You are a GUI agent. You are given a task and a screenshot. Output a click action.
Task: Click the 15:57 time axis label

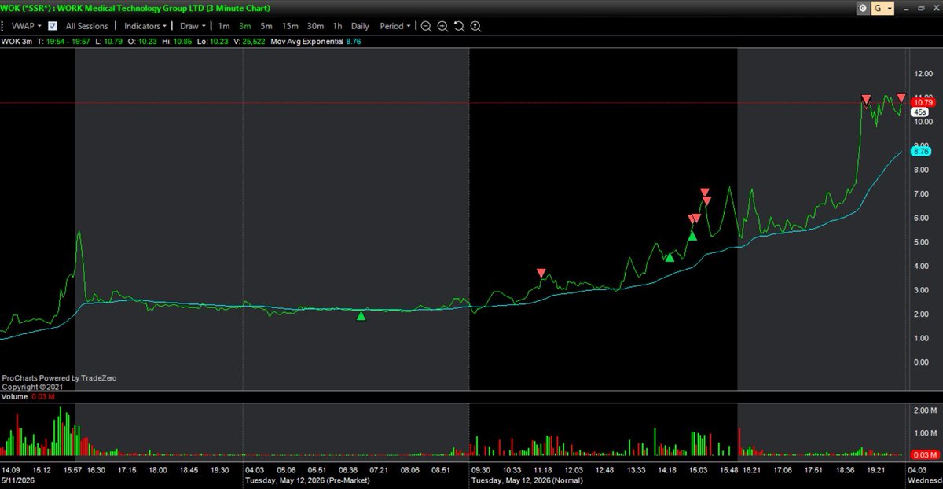pyautogui.click(x=73, y=470)
